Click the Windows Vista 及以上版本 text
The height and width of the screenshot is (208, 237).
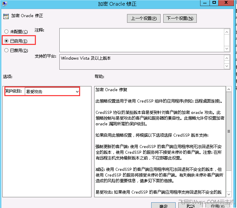pos(86,58)
